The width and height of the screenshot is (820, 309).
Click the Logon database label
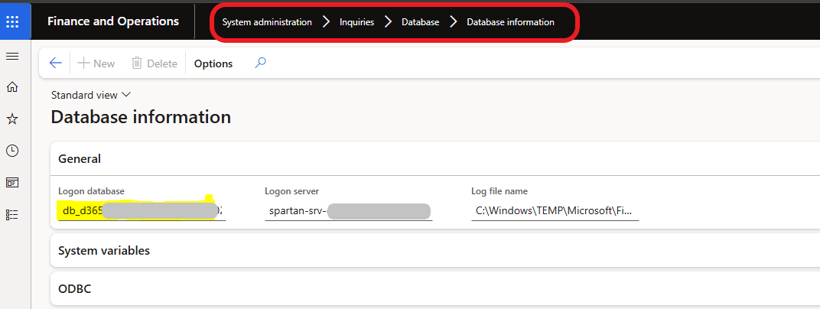(x=92, y=191)
